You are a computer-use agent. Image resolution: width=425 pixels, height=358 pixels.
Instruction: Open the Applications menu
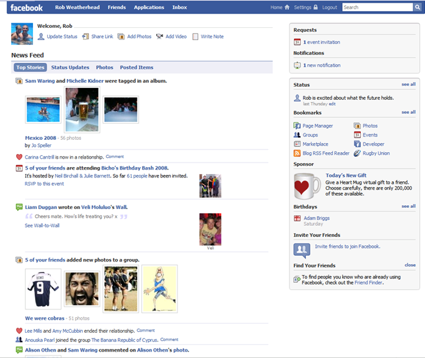coord(149,7)
